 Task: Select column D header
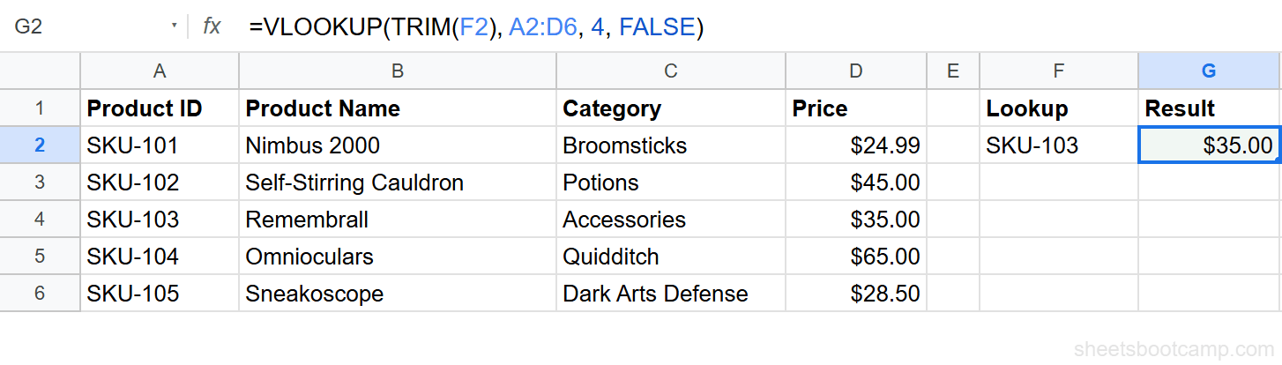coord(856,71)
